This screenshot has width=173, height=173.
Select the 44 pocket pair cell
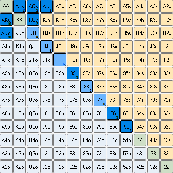click(x=140, y=140)
